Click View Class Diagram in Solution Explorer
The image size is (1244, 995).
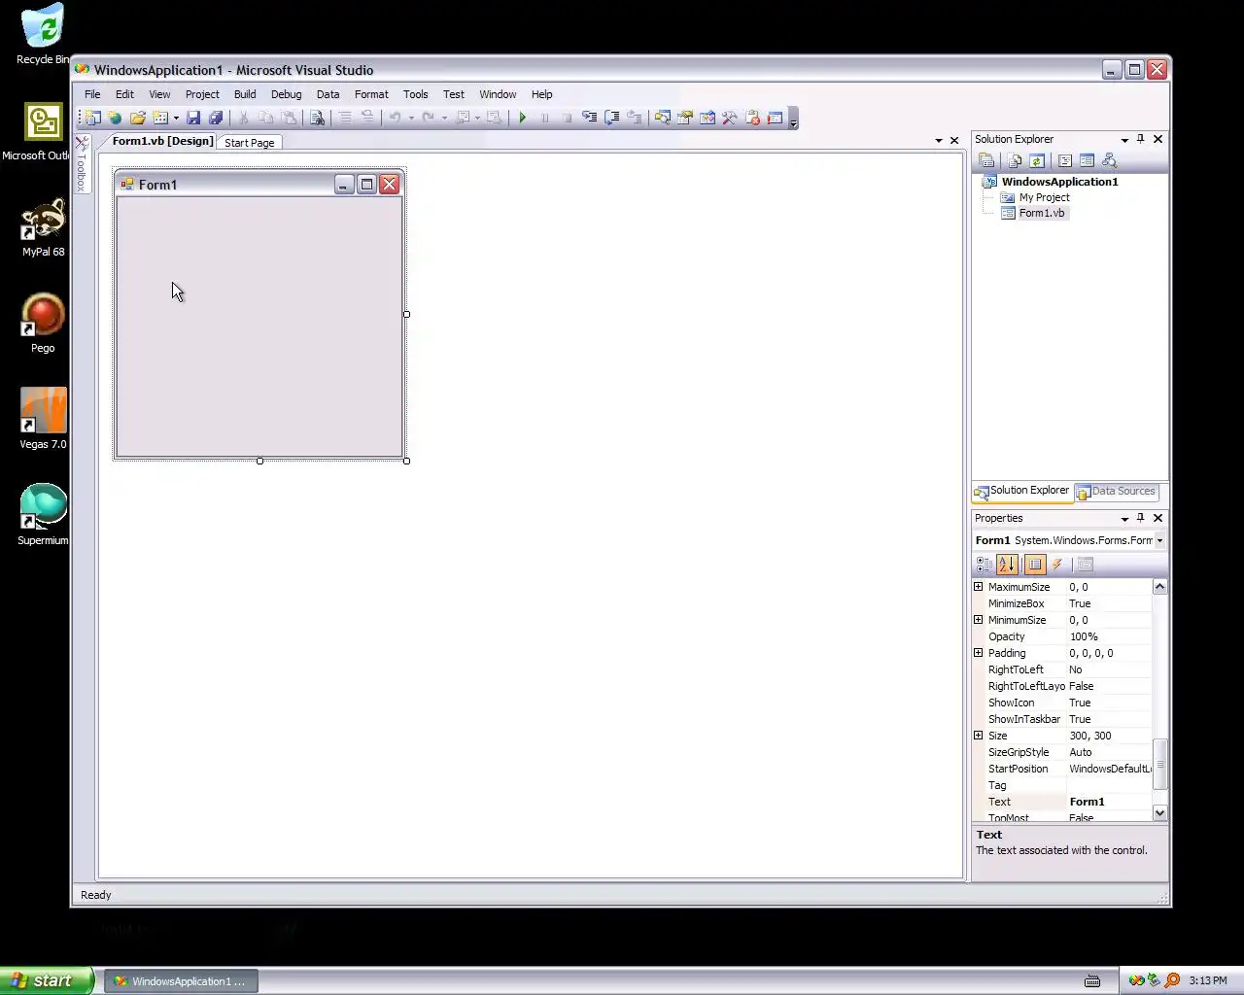click(x=1109, y=160)
